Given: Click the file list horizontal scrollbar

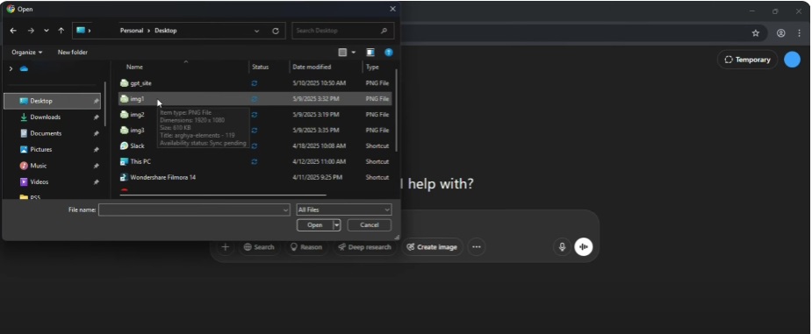Looking at the screenshot, I should click(223, 195).
